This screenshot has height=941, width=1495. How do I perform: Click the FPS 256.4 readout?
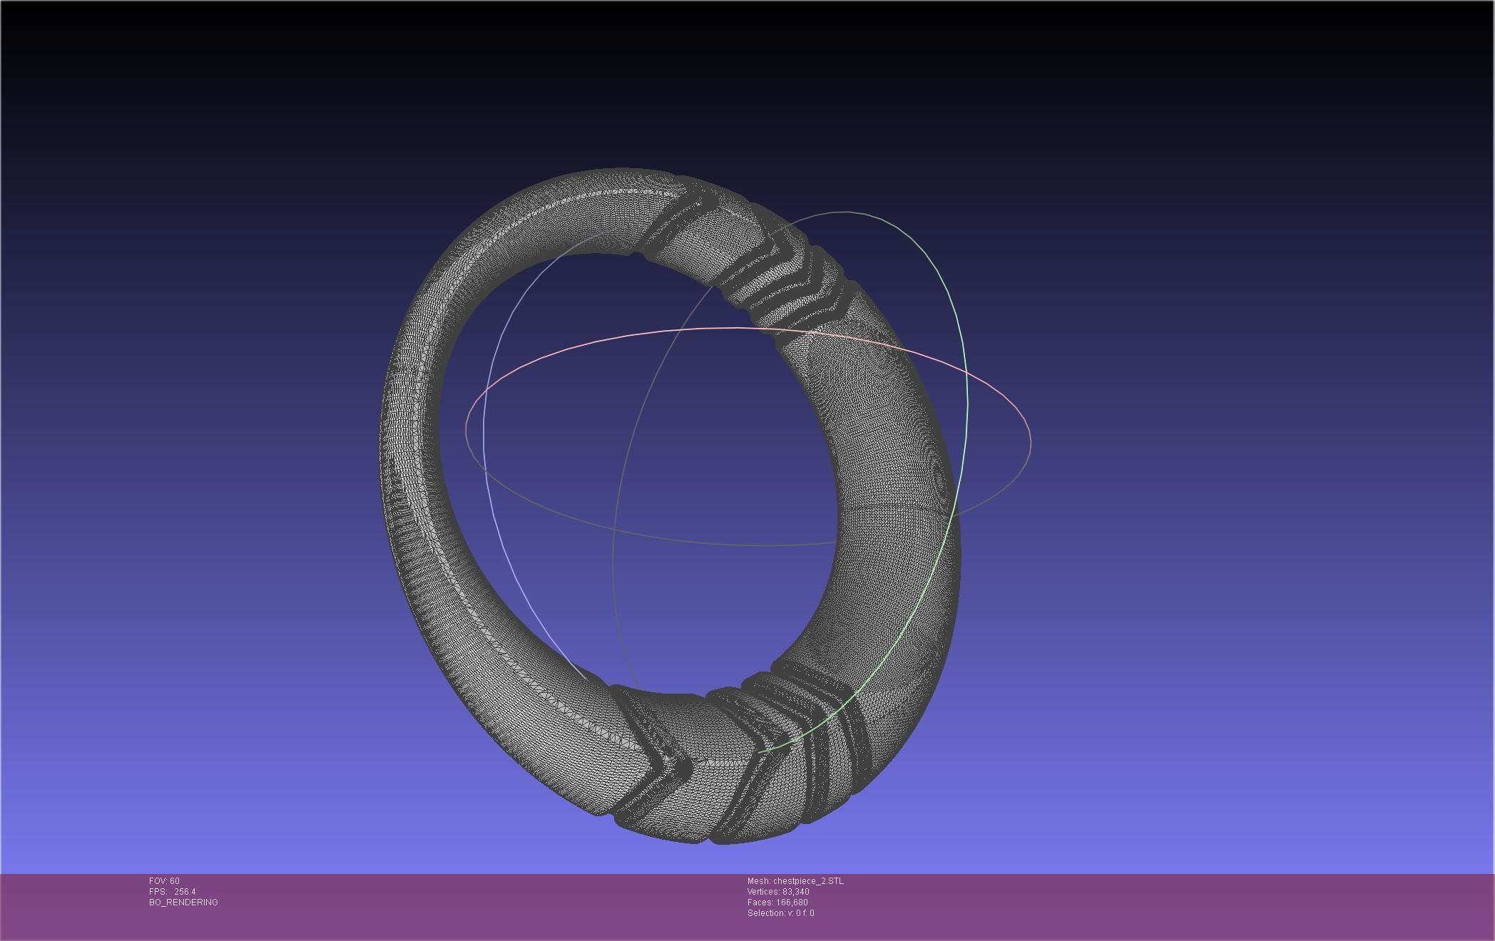[x=172, y=892]
